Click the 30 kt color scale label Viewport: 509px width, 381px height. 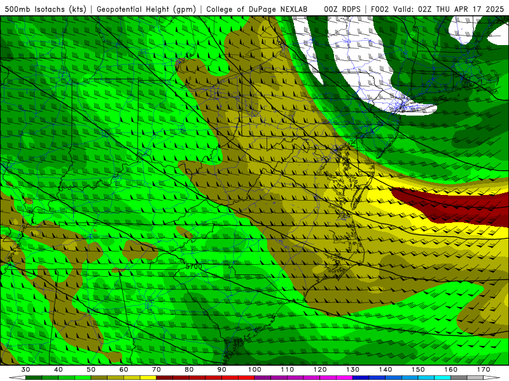25,370
